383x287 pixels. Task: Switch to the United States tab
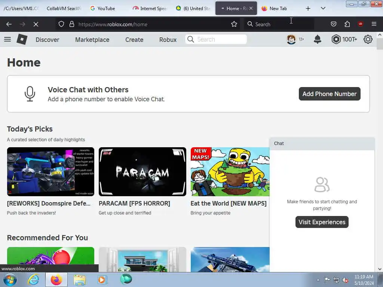click(x=193, y=9)
